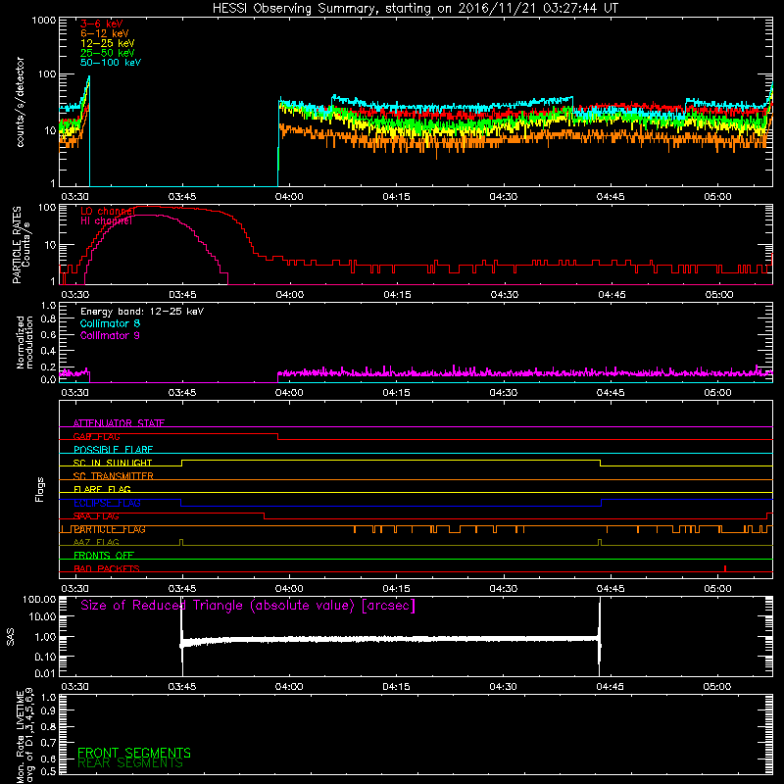This screenshot has height=784, width=784.
Task: Click the count rate peak near 03:32
Action: point(88,77)
